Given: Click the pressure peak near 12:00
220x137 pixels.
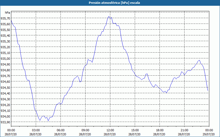Looking at the screenshot, I should [109, 16].
